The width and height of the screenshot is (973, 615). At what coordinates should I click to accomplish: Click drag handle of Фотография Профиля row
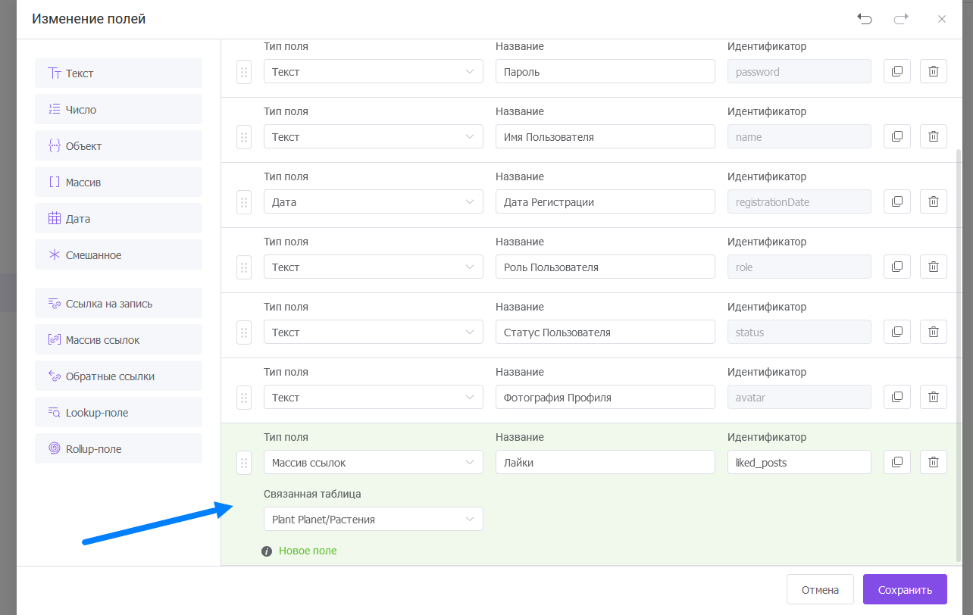click(x=244, y=398)
